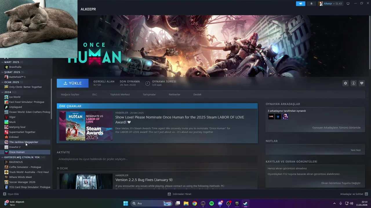Select Brawlhalla in library
The width and height of the screenshot is (371, 208).
[x=25, y=67]
